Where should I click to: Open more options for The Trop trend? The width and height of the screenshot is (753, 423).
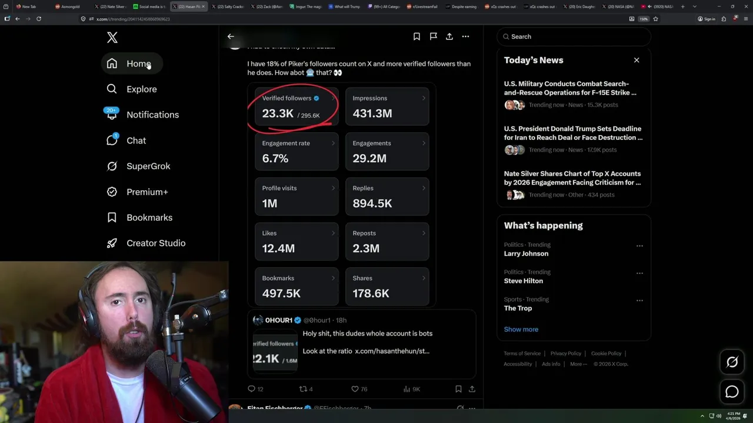click(x=639, y=300)
